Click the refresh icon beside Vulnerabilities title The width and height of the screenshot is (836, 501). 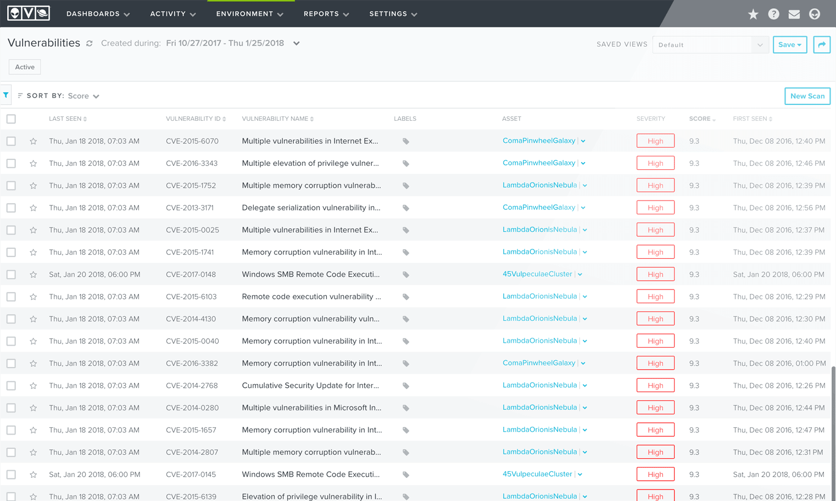coord(89,43)
